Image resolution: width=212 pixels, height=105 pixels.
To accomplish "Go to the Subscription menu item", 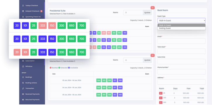I will (30, 61).
